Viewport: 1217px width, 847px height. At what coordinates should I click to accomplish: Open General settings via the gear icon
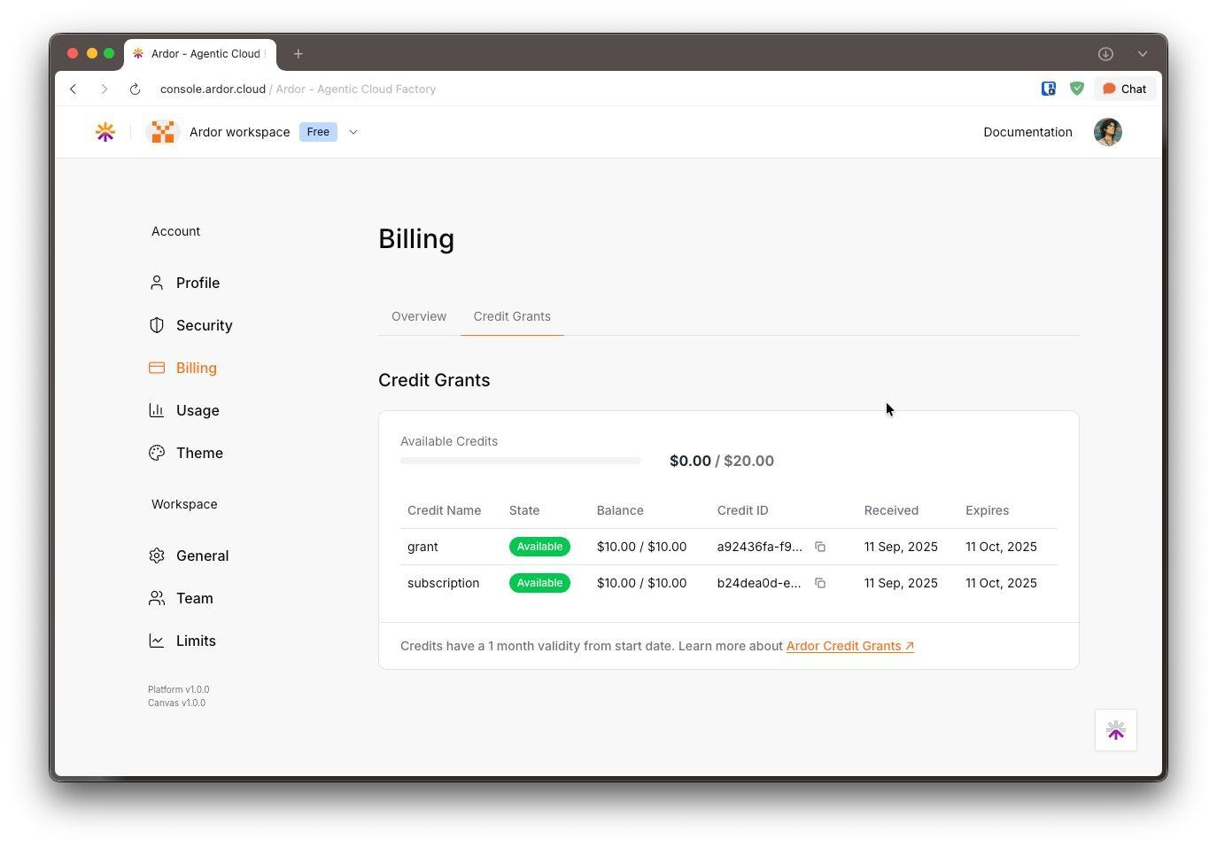coord(157,555)
